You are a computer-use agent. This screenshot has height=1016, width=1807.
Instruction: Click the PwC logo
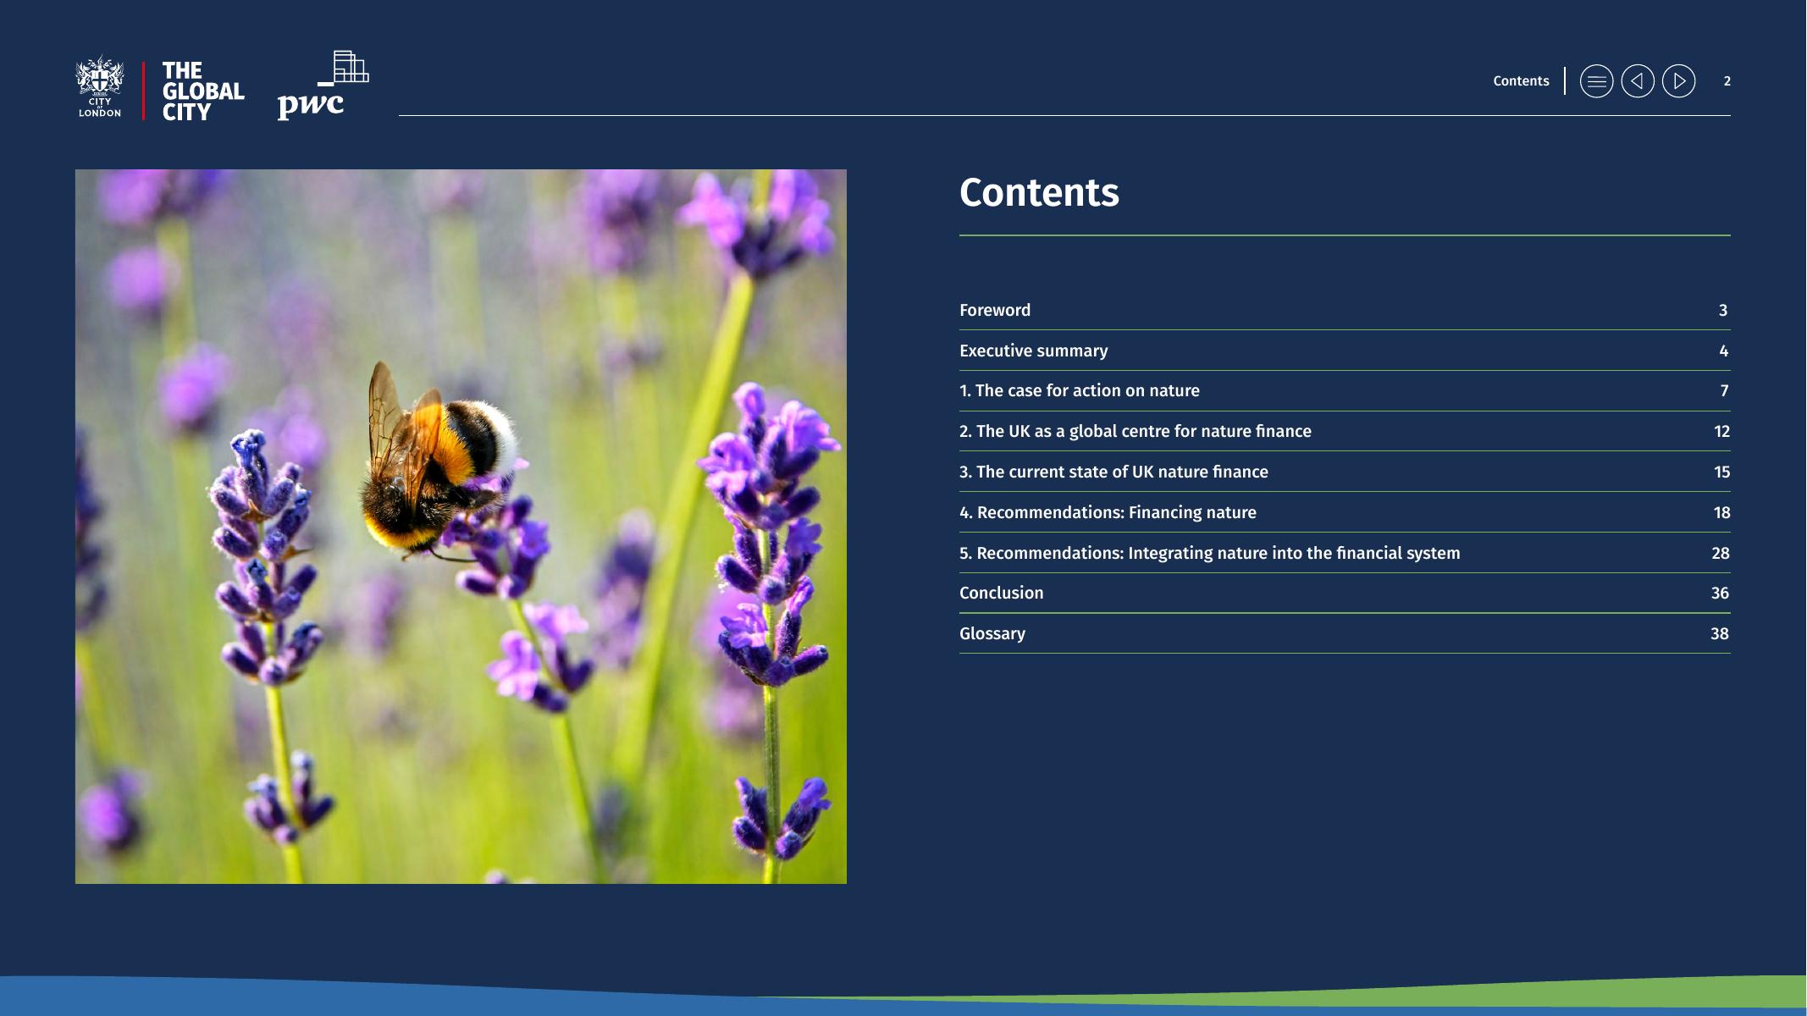pyautogui.click(x=322, y=86)
